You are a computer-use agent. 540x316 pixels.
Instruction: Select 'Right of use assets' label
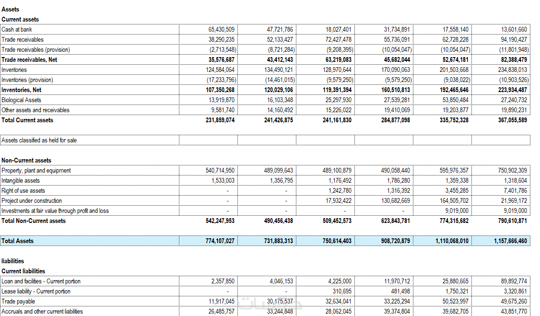[23, 191]
